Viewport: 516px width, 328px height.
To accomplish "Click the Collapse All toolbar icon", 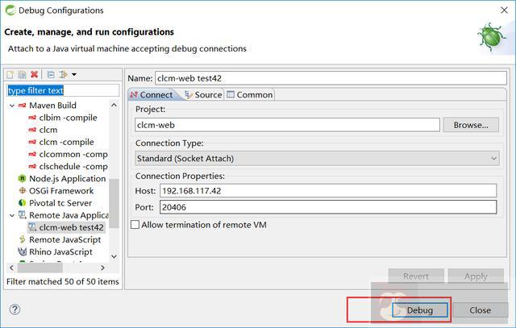I will (x=51, y=75).
